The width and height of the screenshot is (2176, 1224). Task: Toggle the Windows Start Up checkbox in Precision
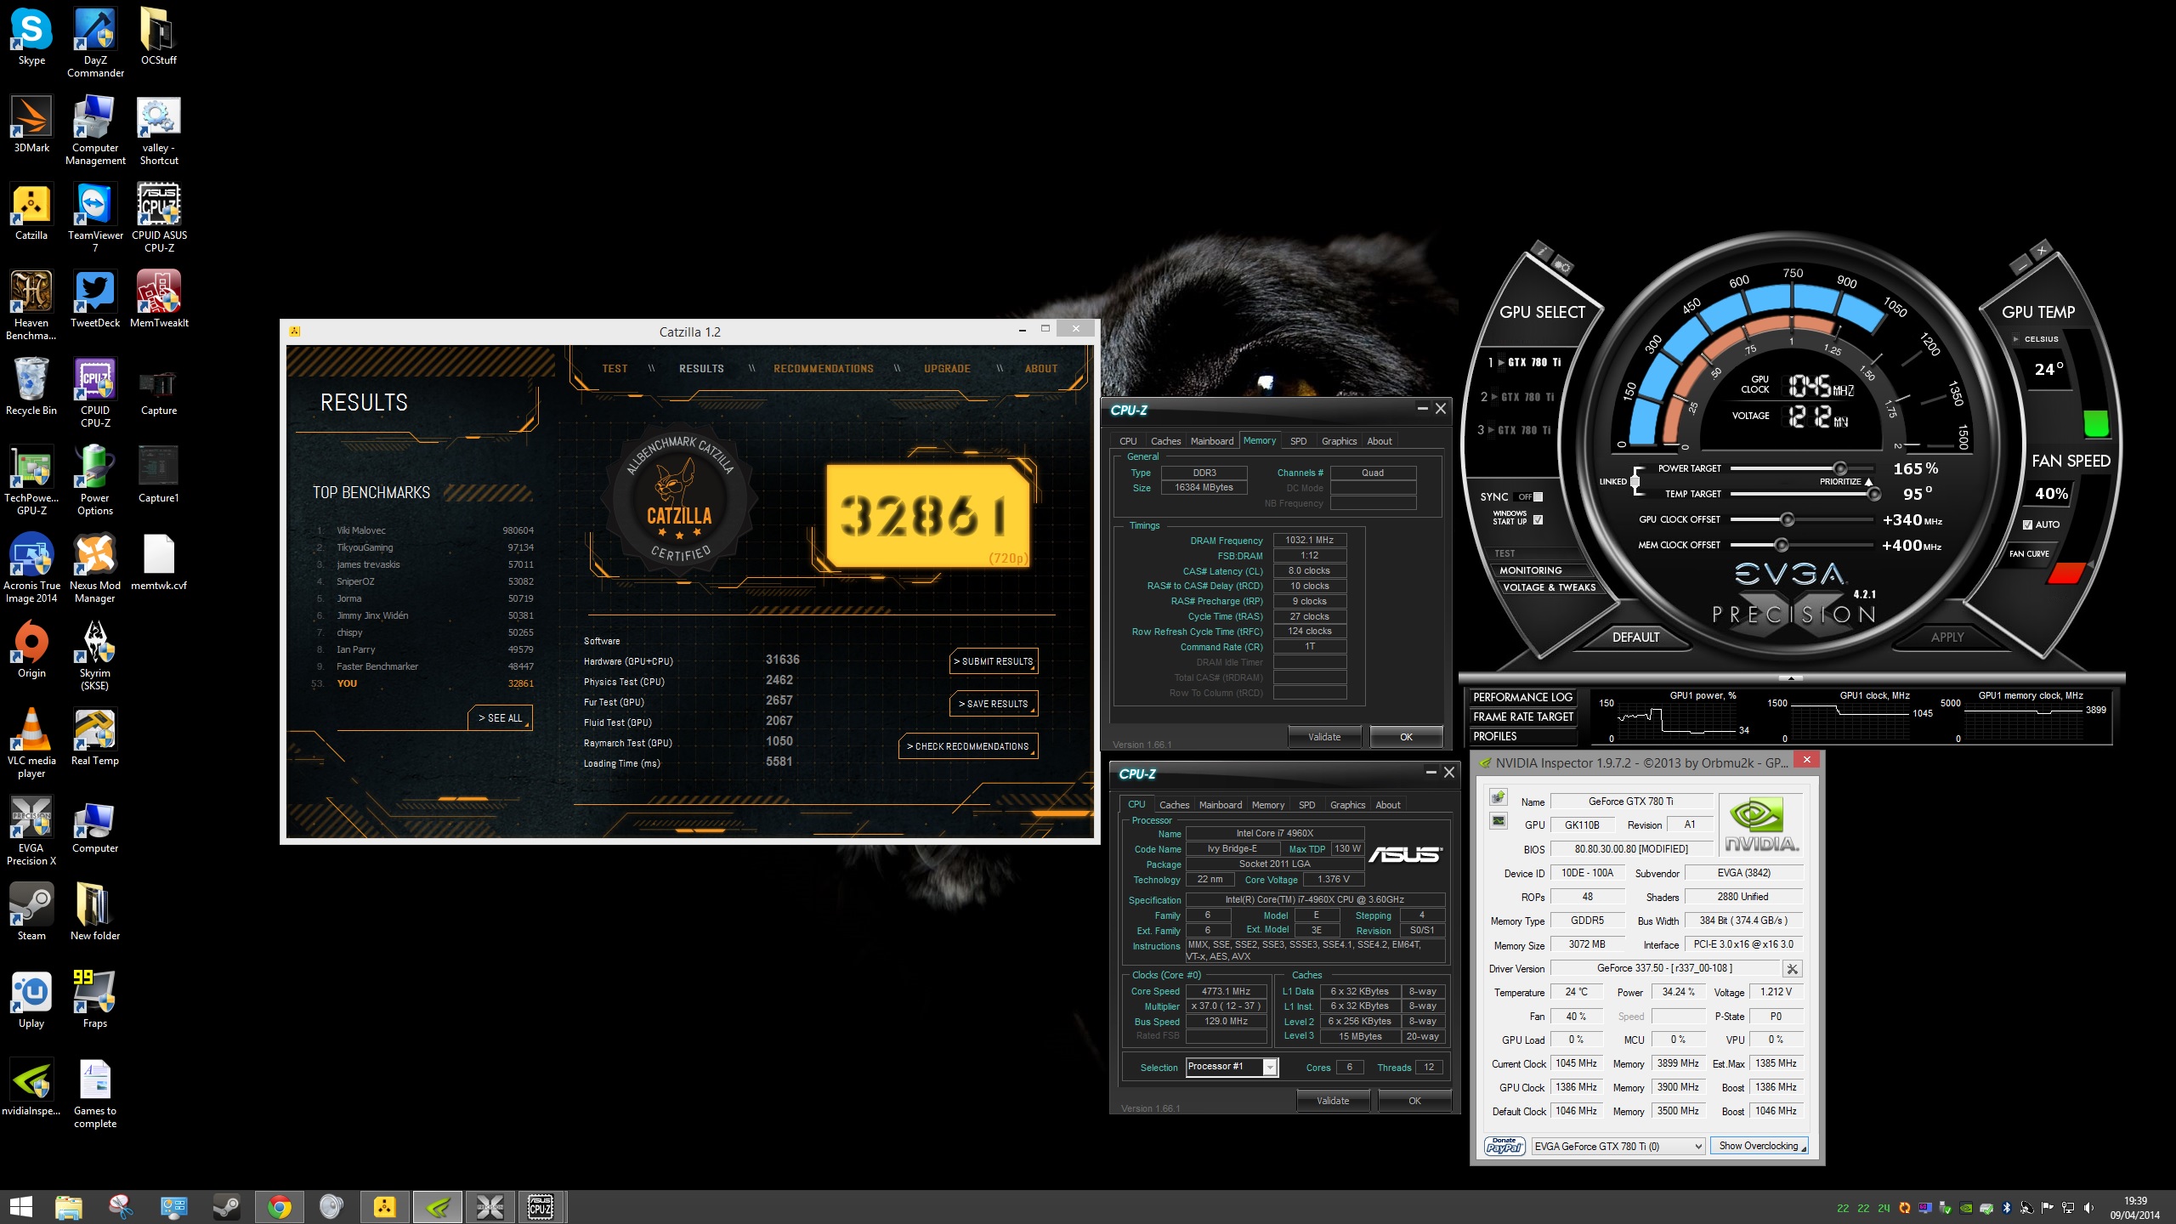1538,518
